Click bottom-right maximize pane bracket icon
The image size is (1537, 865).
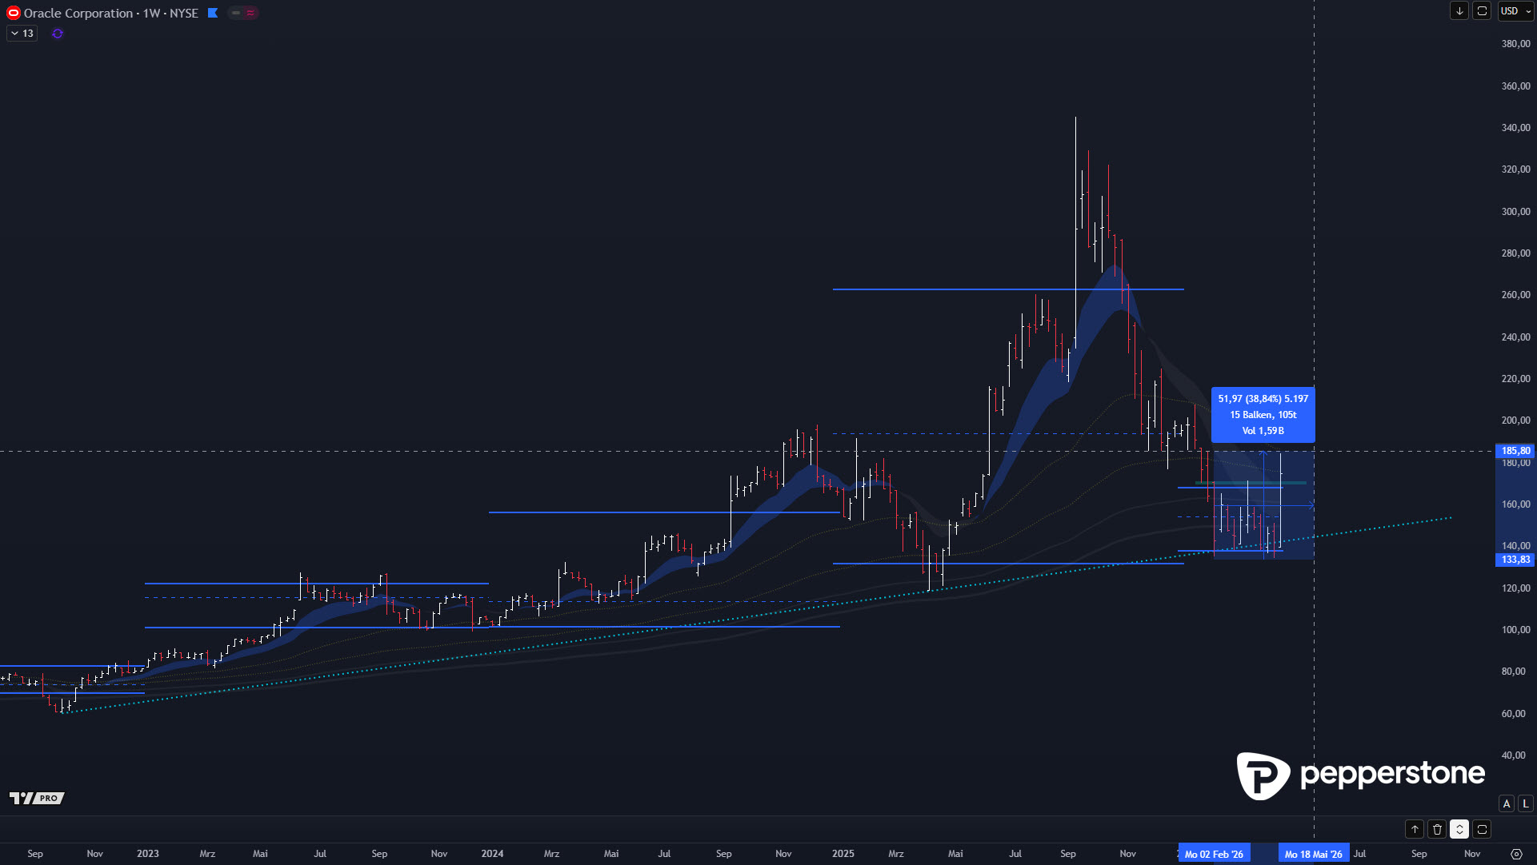point(1482,829)
